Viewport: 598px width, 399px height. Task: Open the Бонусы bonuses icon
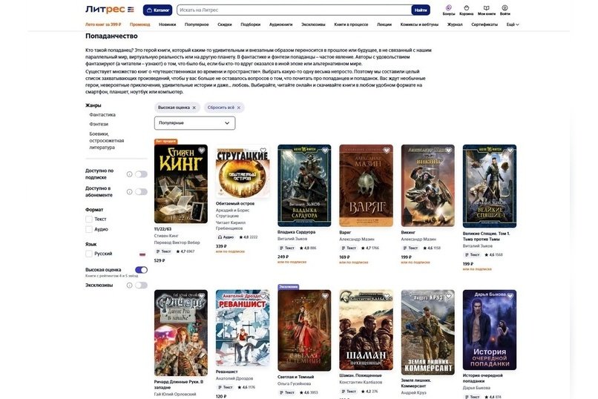point(448,8)
